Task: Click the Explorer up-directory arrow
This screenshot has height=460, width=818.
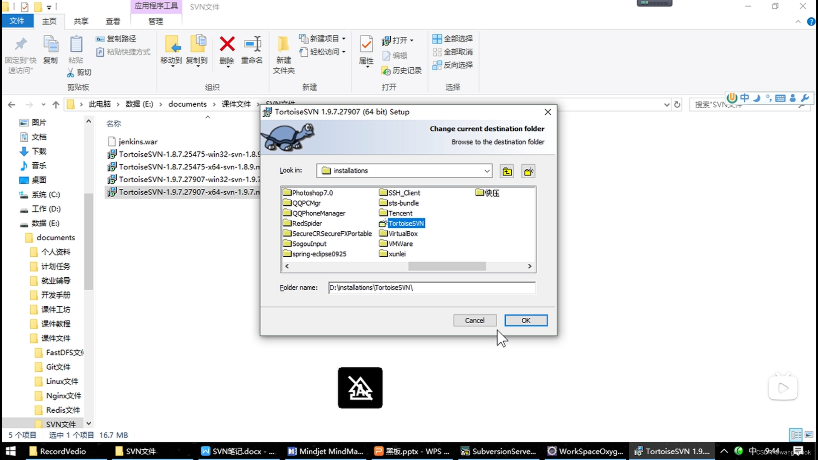Action: (x=56, y=104)
